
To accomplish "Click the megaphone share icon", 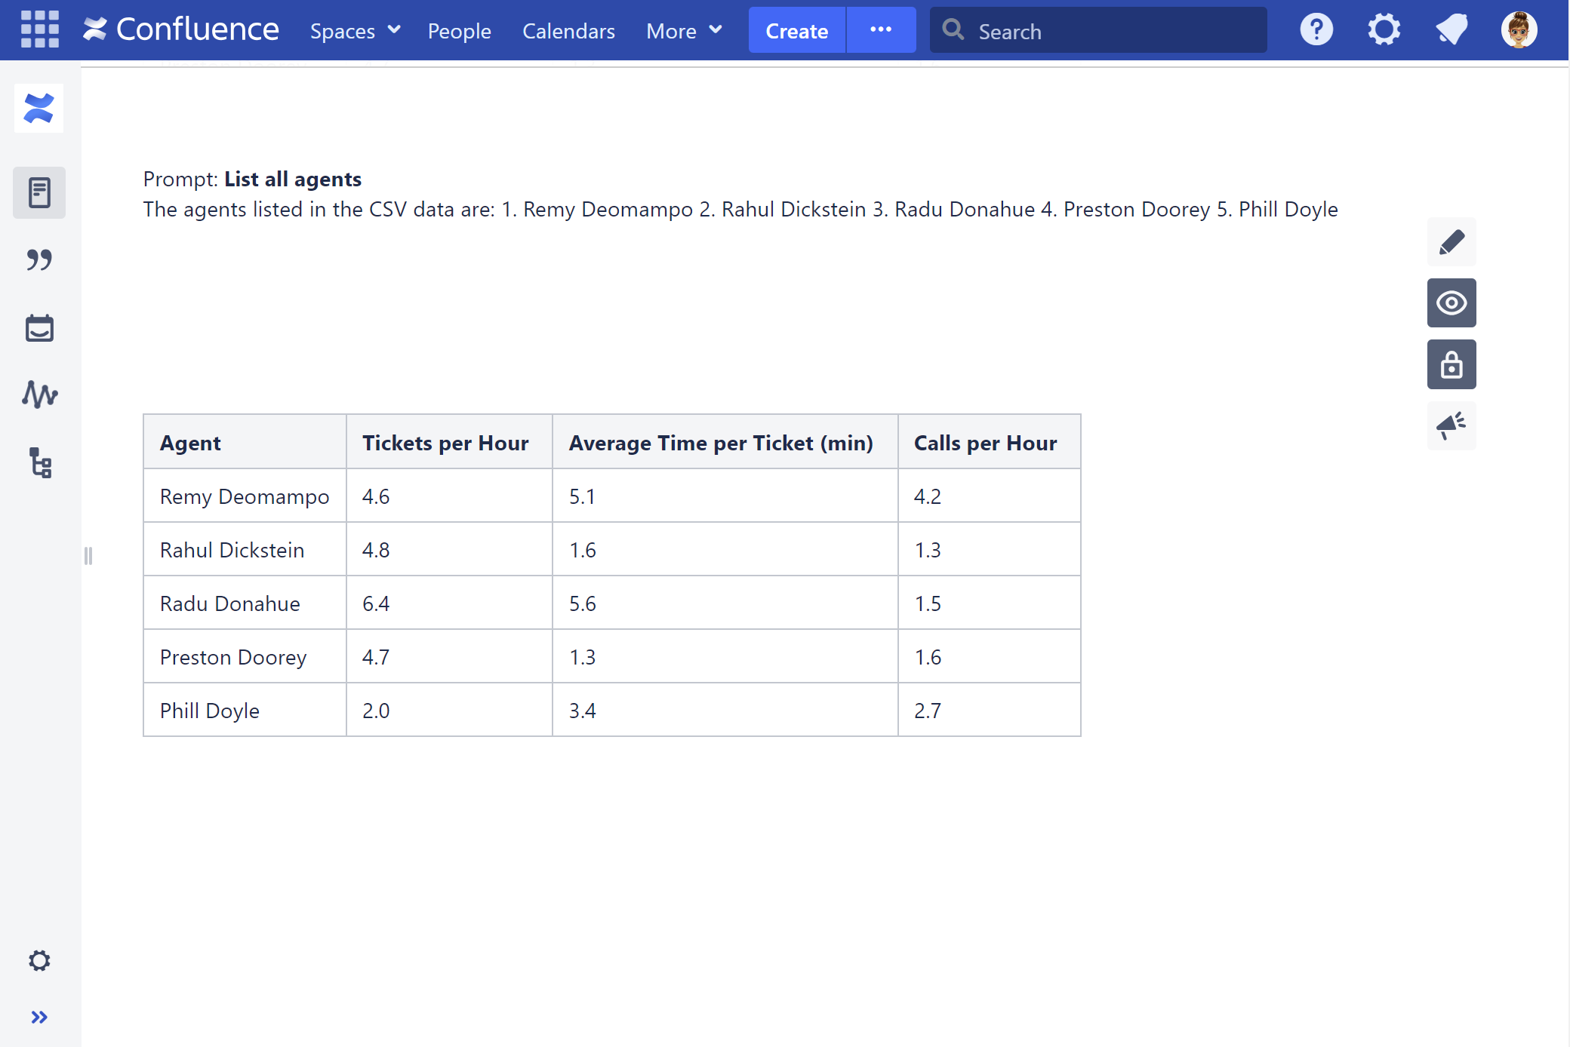I will click(x=1451, y=426).
